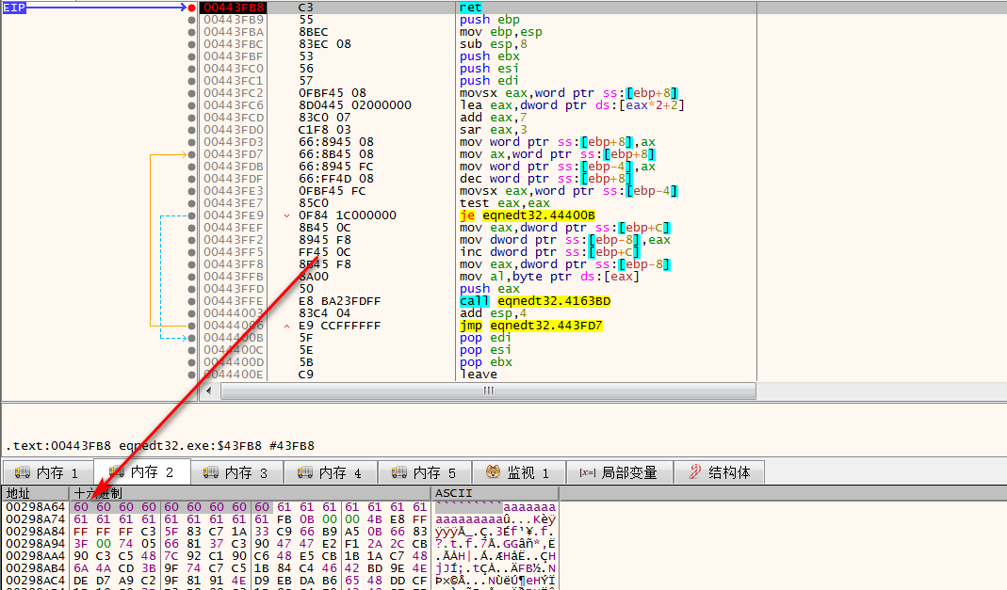Screen dimensions: 1007x590
Task: Select the 'pop edi' instruction
Action: [485, 338]
